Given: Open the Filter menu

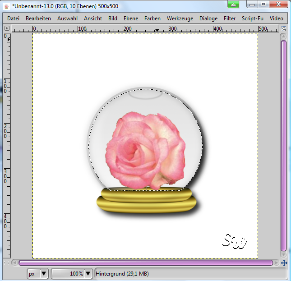Looking at the screenshot, I should pyautogui.click(x=230, y=18).
